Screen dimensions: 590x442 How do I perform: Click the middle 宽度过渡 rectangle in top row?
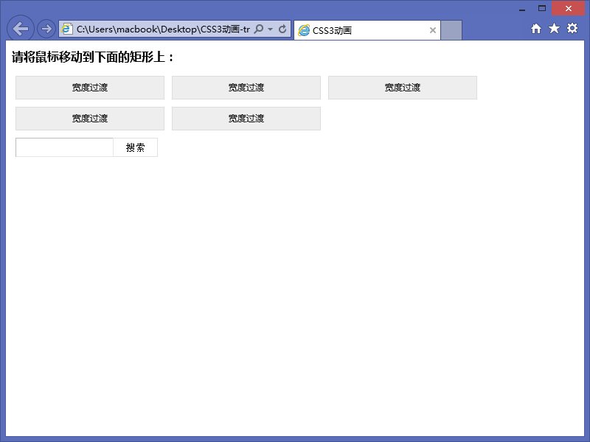246,88
